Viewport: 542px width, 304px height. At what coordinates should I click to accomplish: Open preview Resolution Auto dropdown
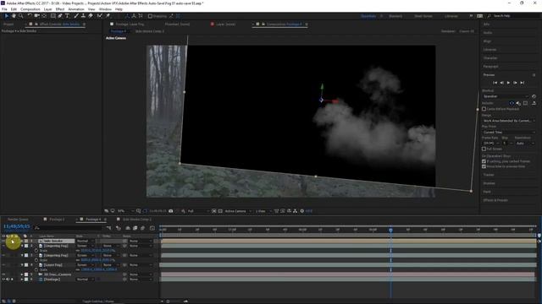point(525,144)
